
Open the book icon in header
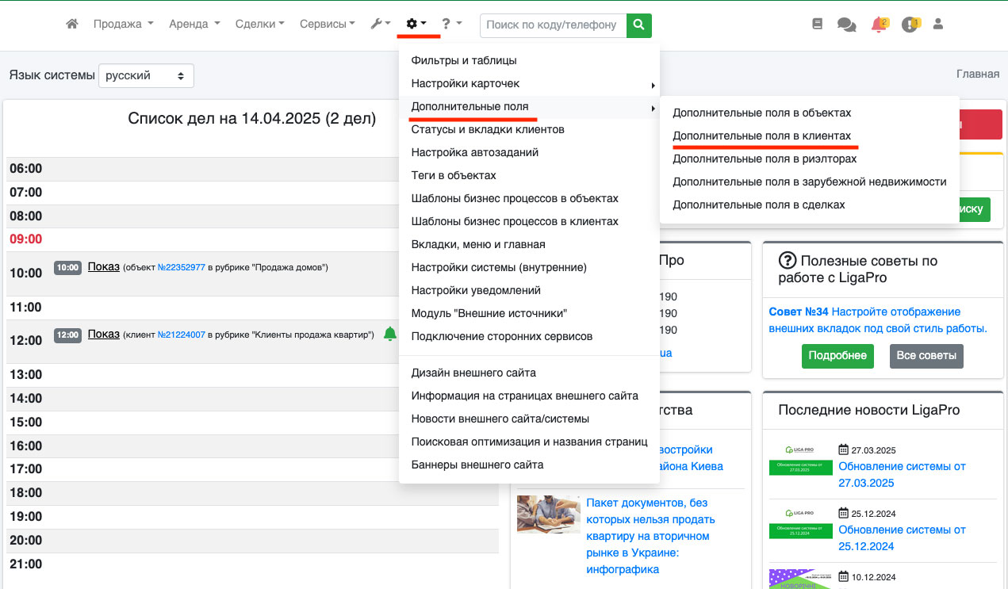818,25
